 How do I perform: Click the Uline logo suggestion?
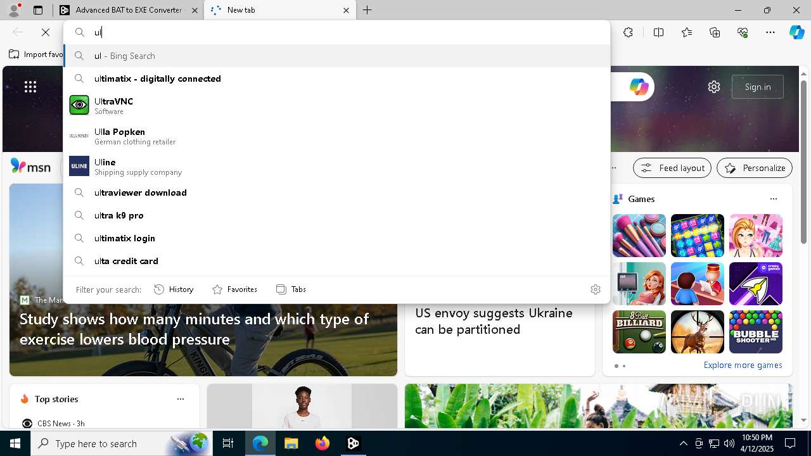coord(79,166)
